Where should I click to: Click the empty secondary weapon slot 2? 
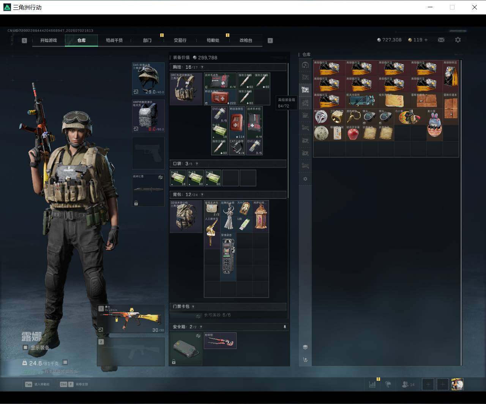tap(131, 352)
